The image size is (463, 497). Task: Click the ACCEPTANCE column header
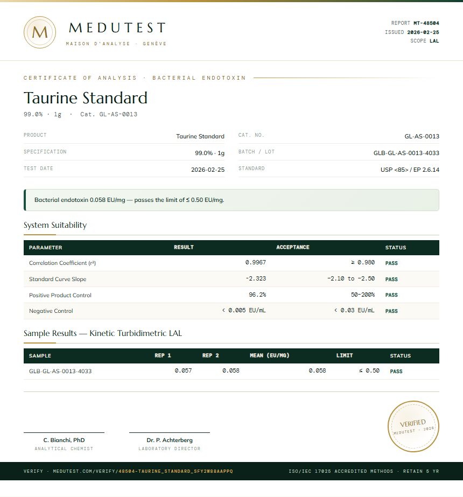[x=293, y=247]
